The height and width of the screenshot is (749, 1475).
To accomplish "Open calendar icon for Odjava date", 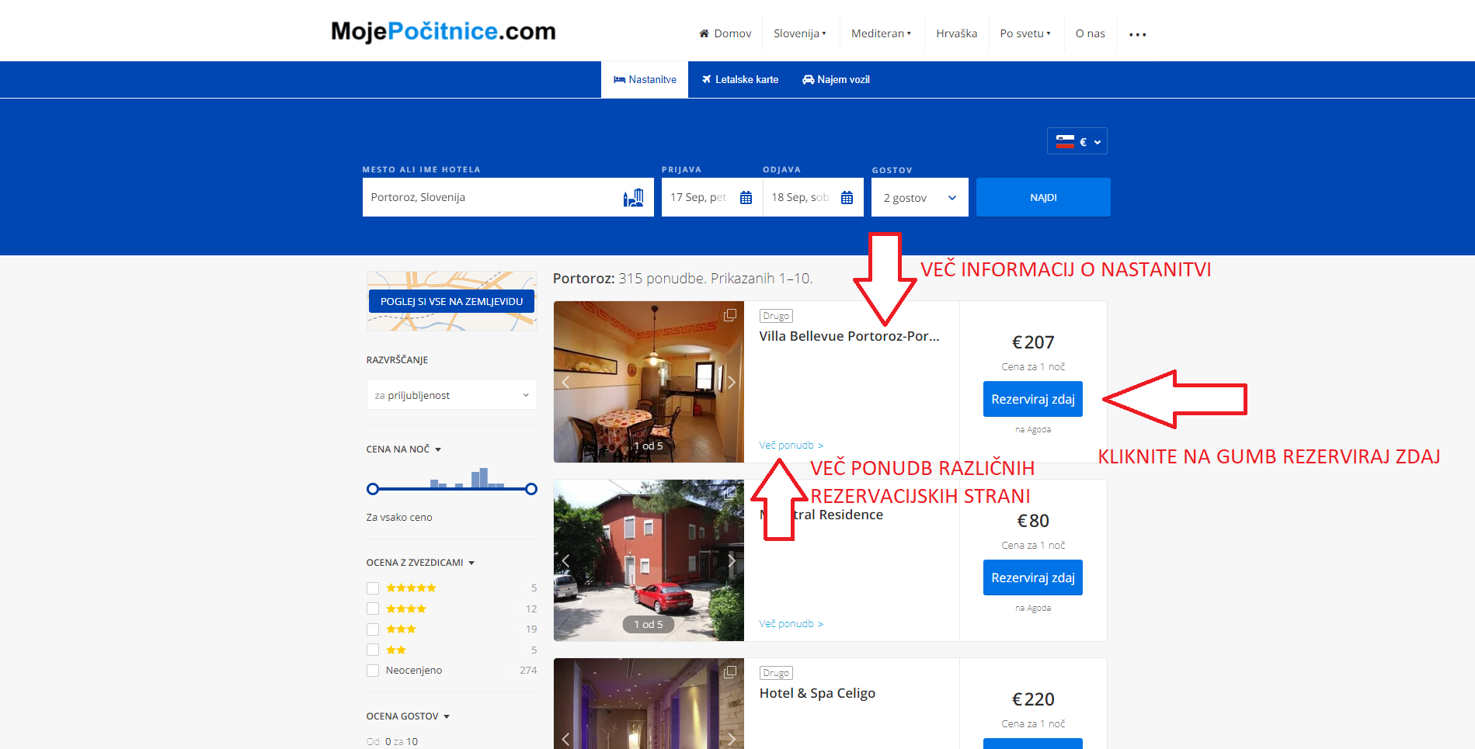I will (847, 198).
